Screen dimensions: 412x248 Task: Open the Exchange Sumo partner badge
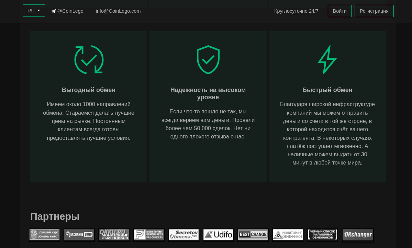click(x=79, y=235)
